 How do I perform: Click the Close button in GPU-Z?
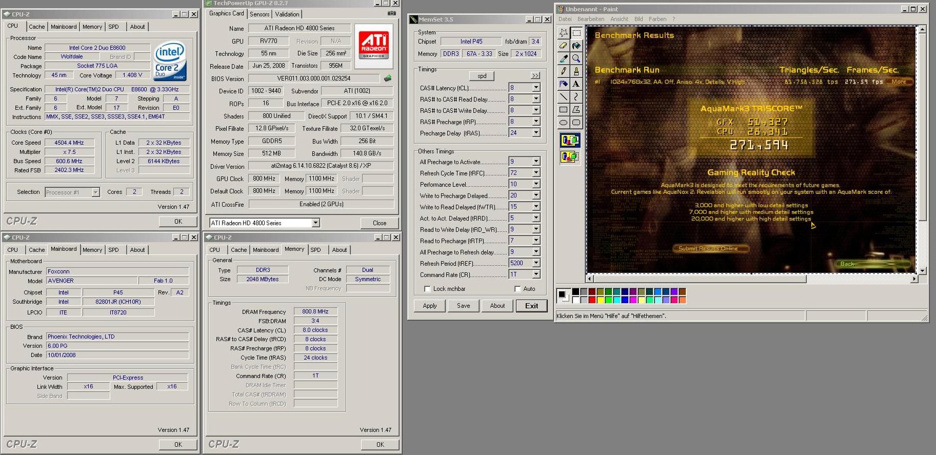click(x=380, y=223)
